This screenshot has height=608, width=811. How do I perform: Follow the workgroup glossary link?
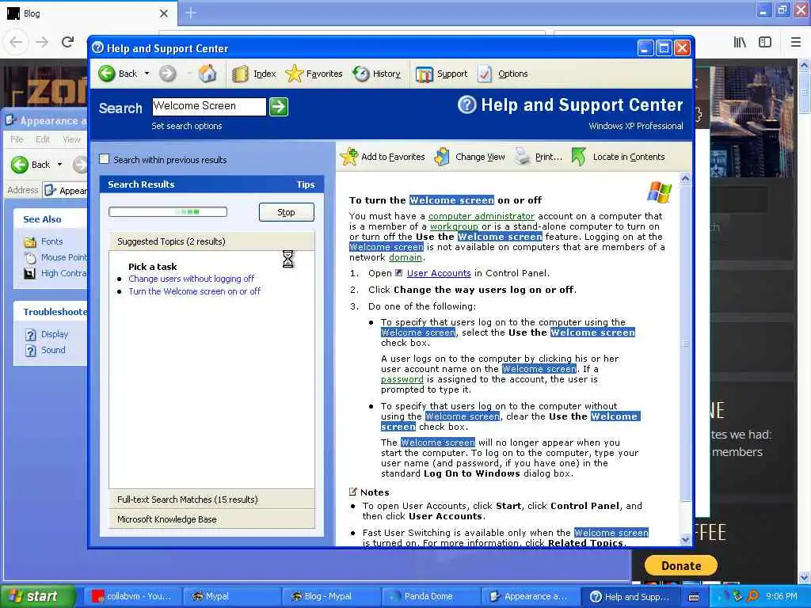point(454,226)
